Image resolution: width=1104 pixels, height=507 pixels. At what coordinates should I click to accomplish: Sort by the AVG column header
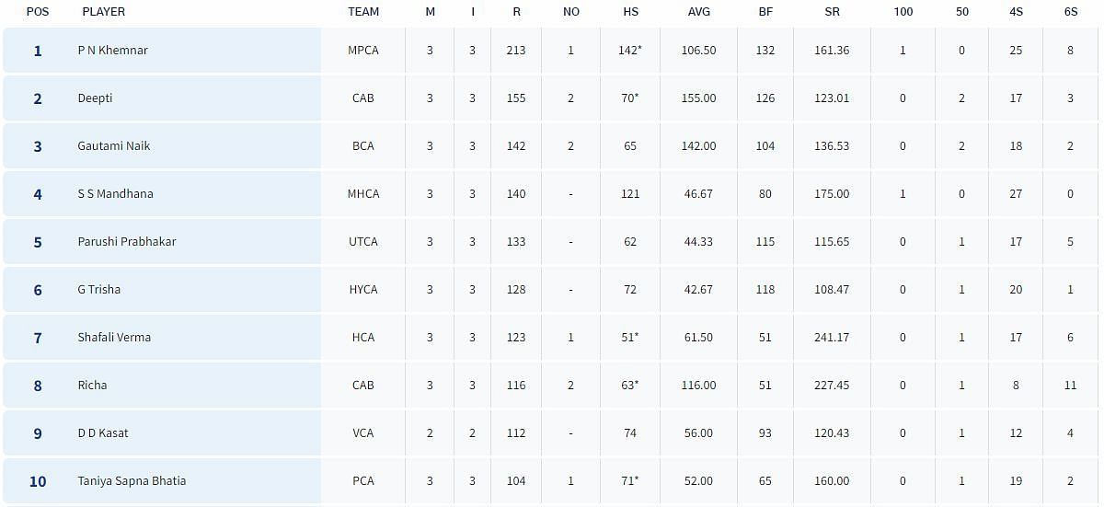click(698, 12)
